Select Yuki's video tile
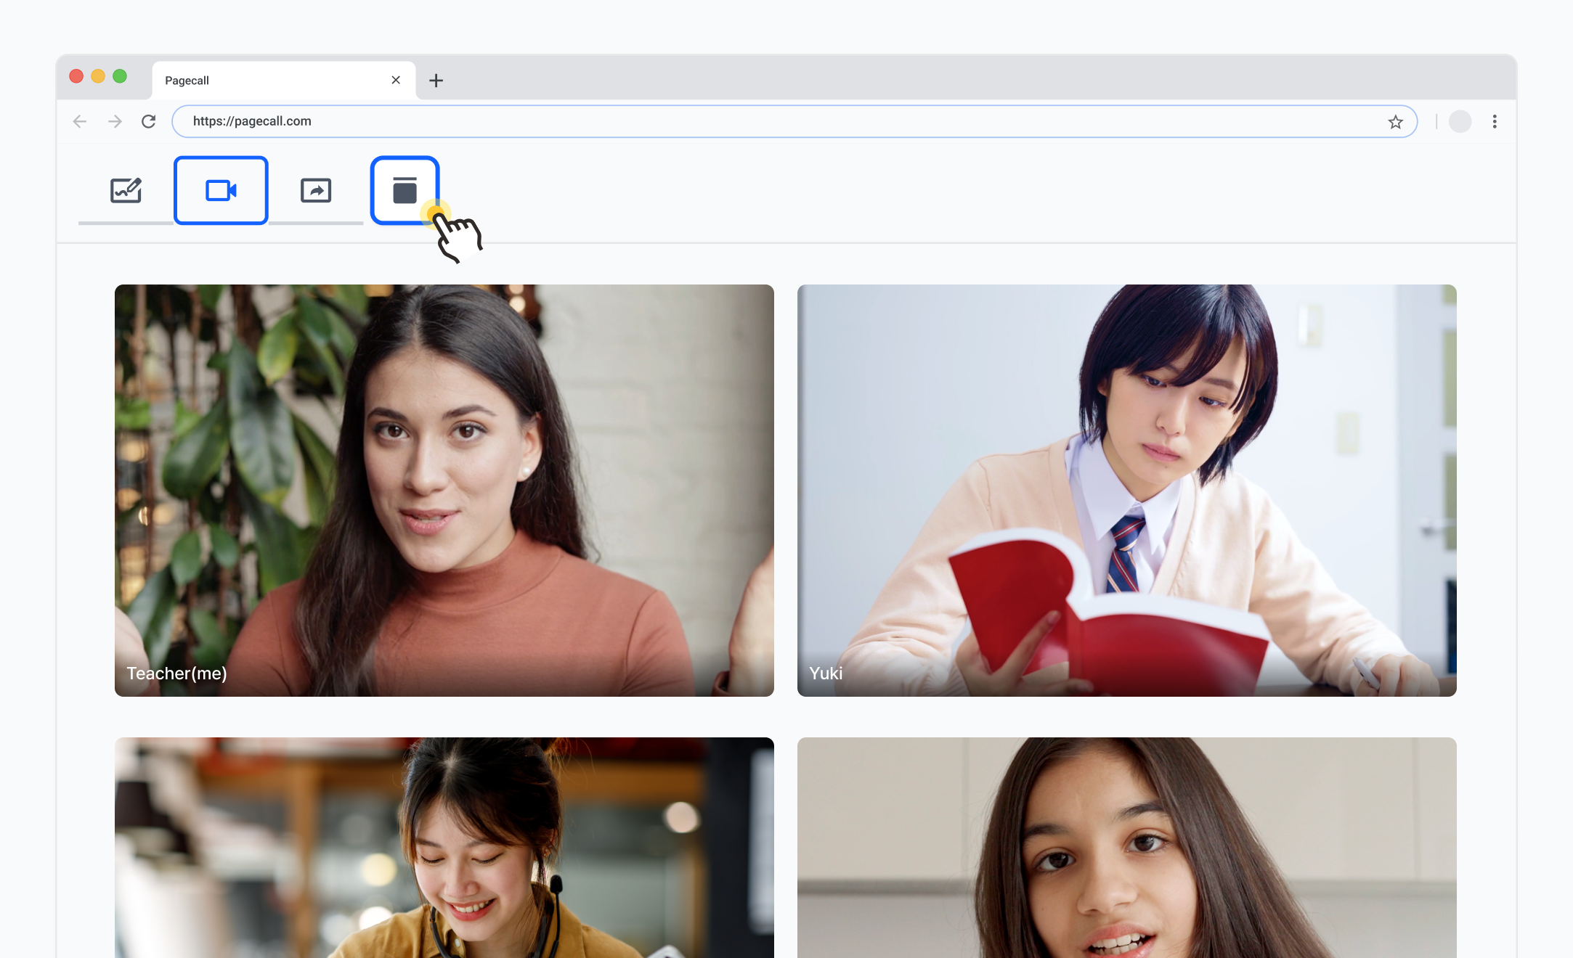This screenshot has height=958, width=1573. [1127, 491]
